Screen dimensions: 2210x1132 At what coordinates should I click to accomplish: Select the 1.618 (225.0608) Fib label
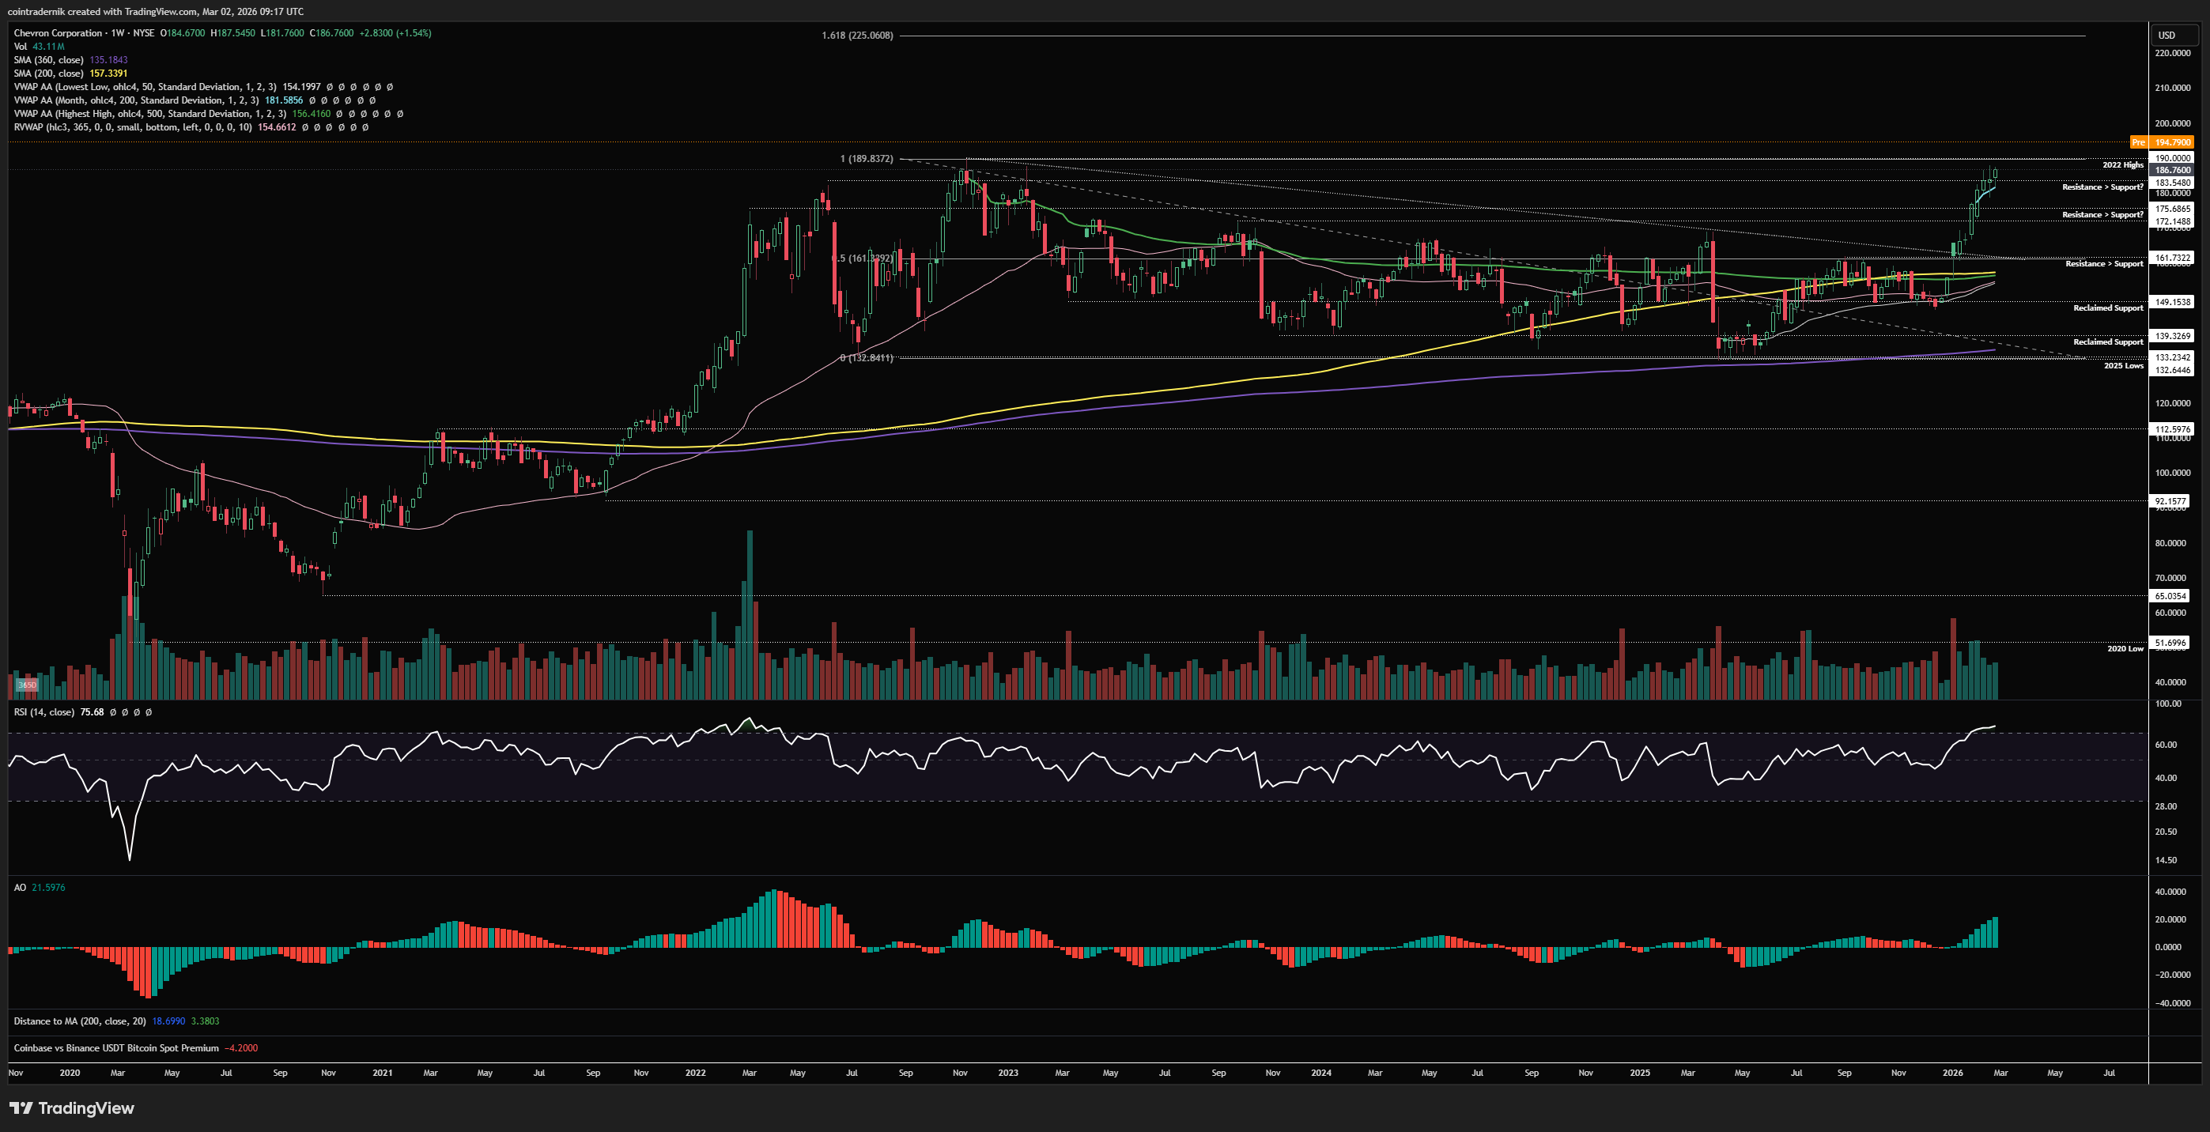click(x=857, y=35)
